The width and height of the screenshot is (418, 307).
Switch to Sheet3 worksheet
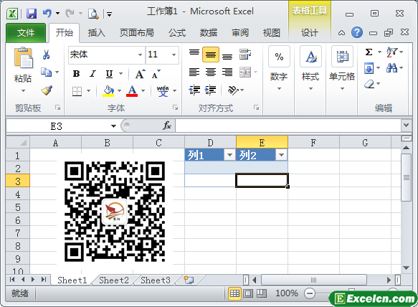pos(156,280)
